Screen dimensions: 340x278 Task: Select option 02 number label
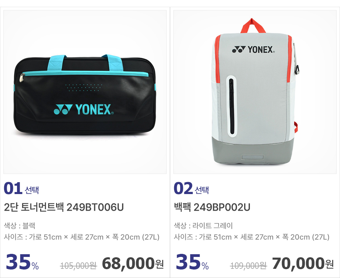183,188
